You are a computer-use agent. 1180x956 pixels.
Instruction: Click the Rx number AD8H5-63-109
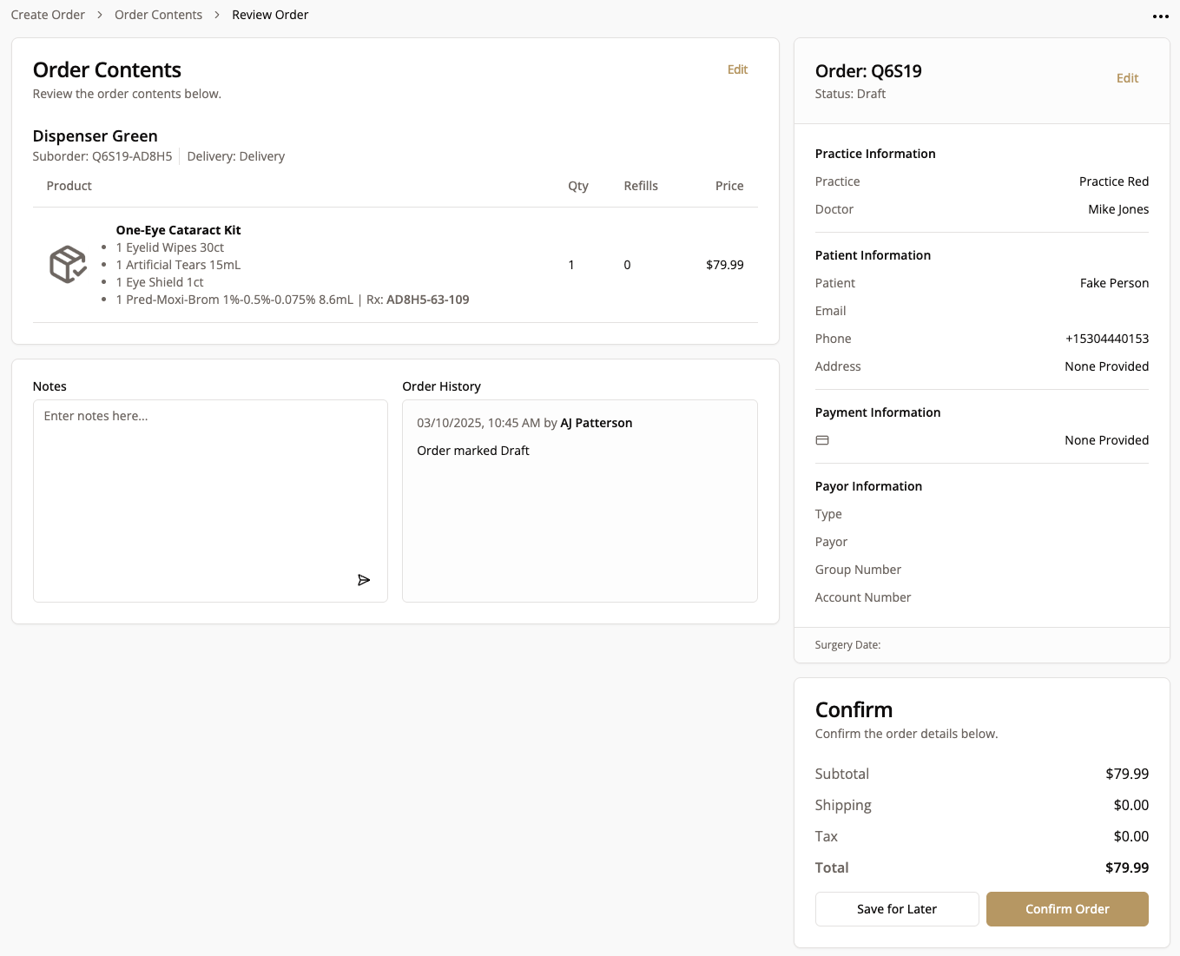pos(427,300)
